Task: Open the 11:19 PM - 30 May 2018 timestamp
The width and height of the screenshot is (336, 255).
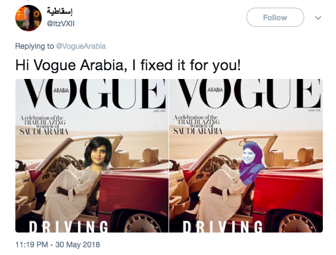Action: click(58, 245)
